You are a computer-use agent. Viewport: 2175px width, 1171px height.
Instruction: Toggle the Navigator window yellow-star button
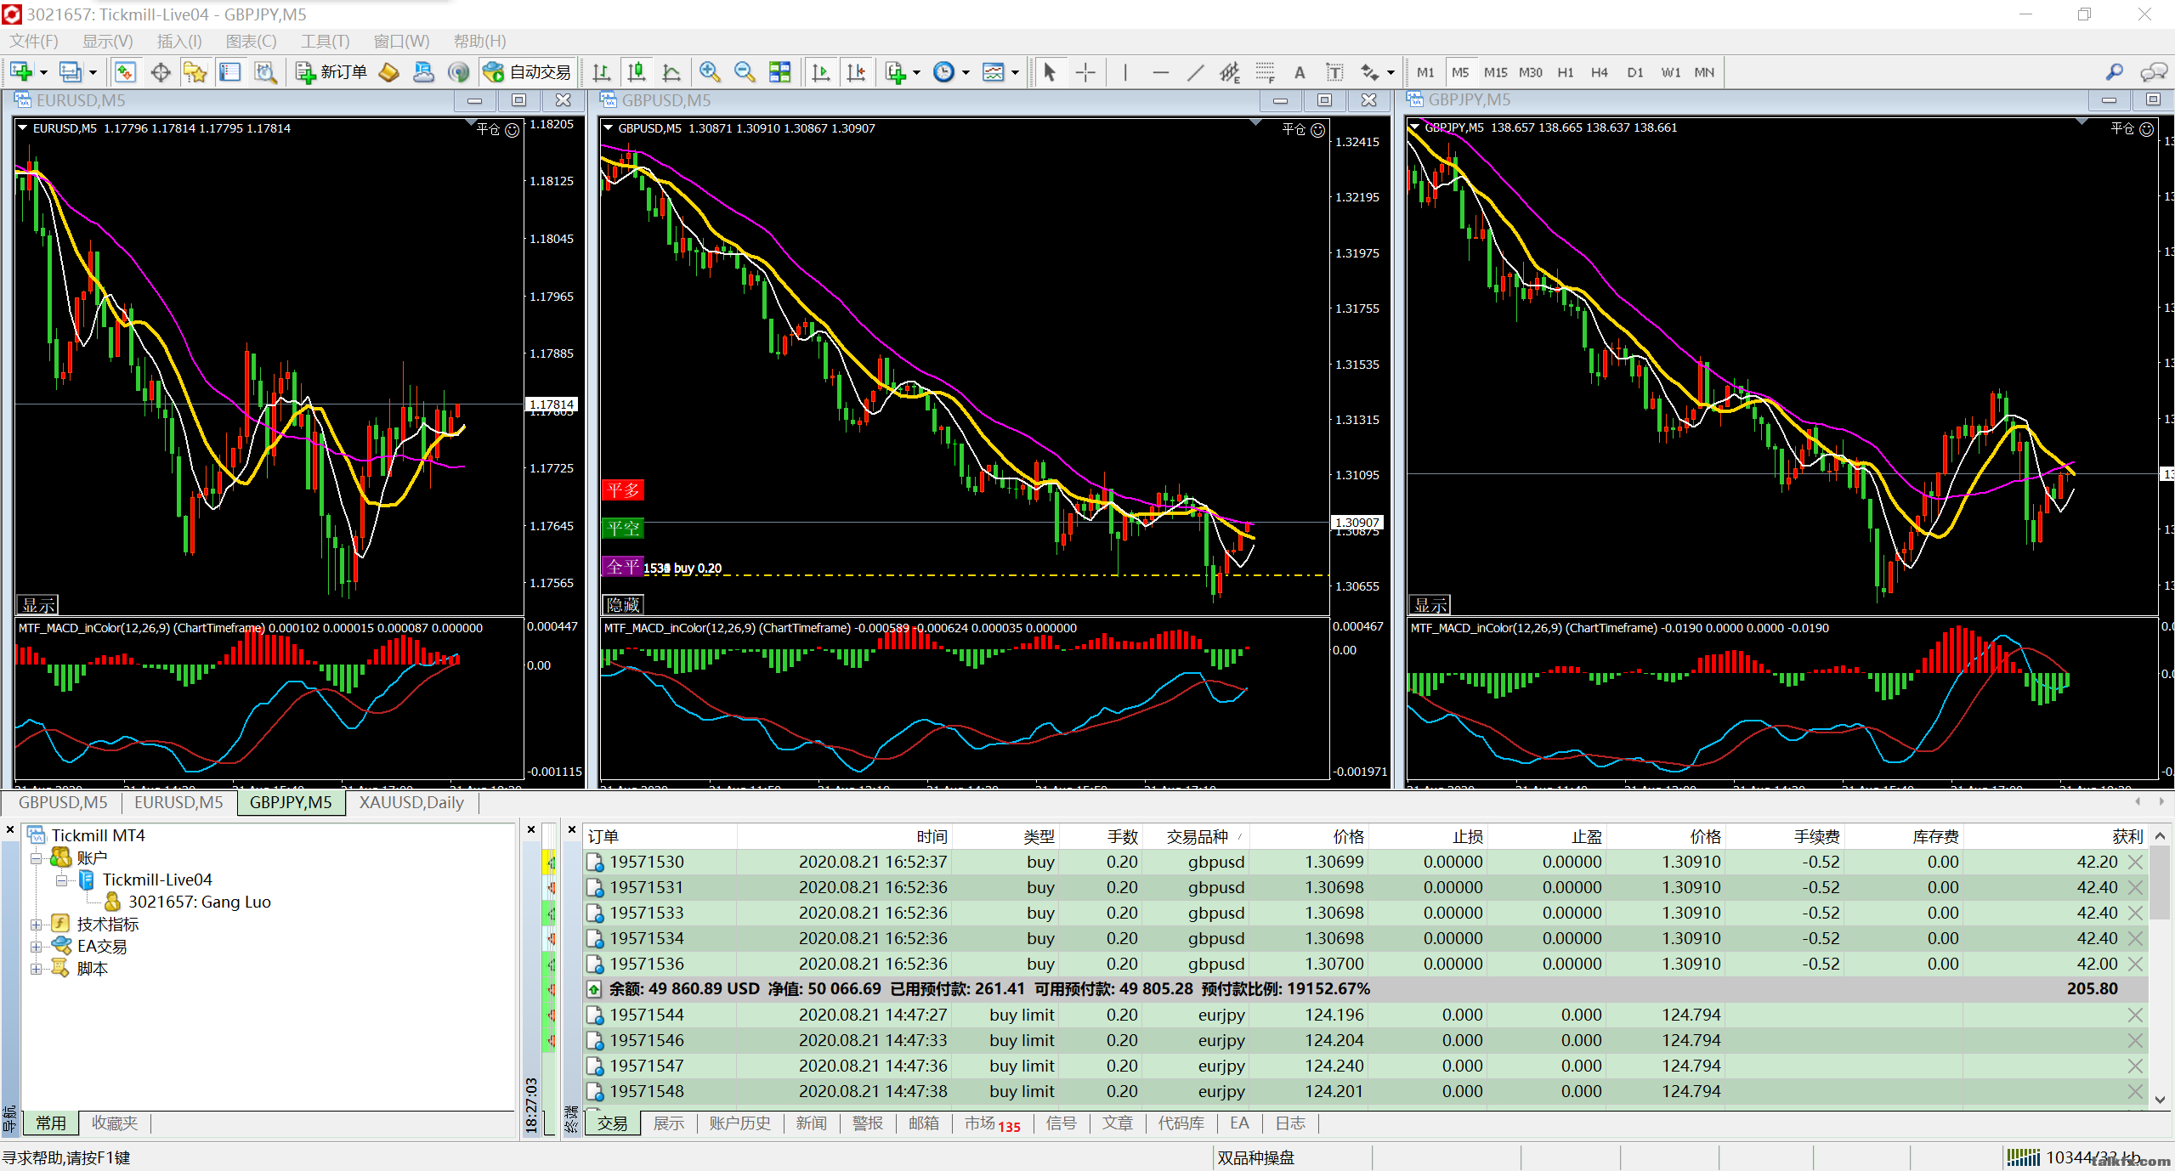(195, 72)
